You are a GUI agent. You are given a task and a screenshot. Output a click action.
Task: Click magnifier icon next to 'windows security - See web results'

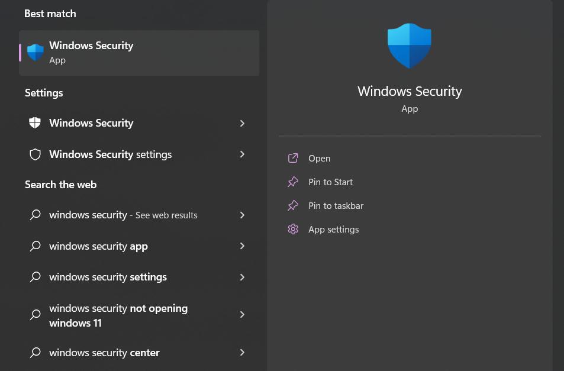click(36, 215)
